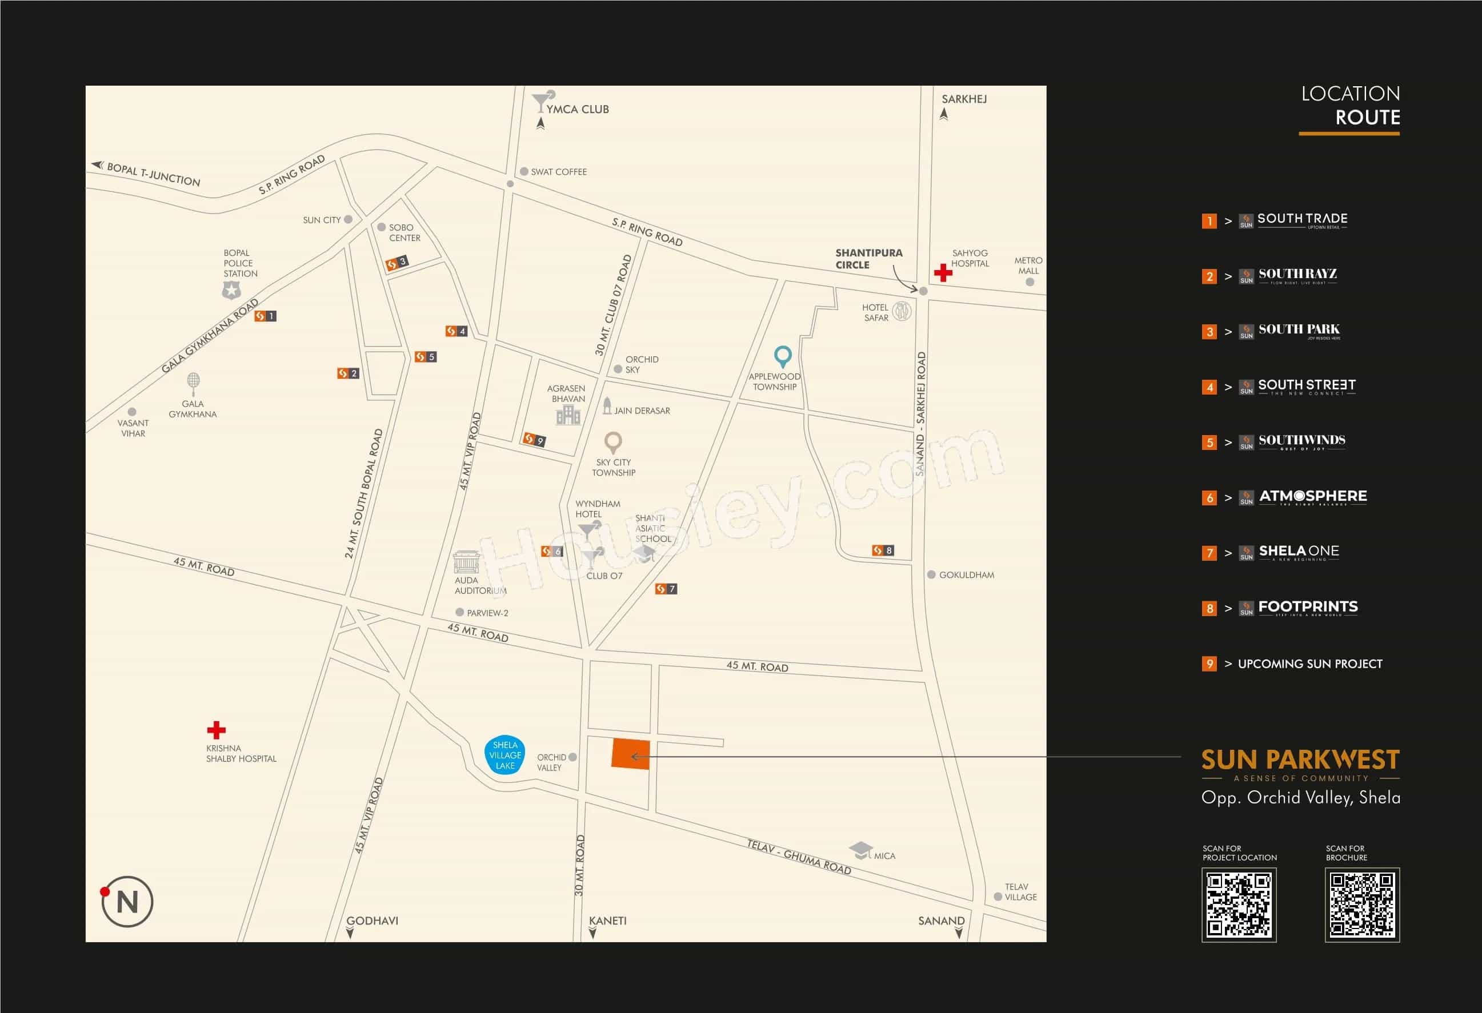Click map marker number 8 Footprints
Screen dimensions: 1482x1013
click(883, 550)
